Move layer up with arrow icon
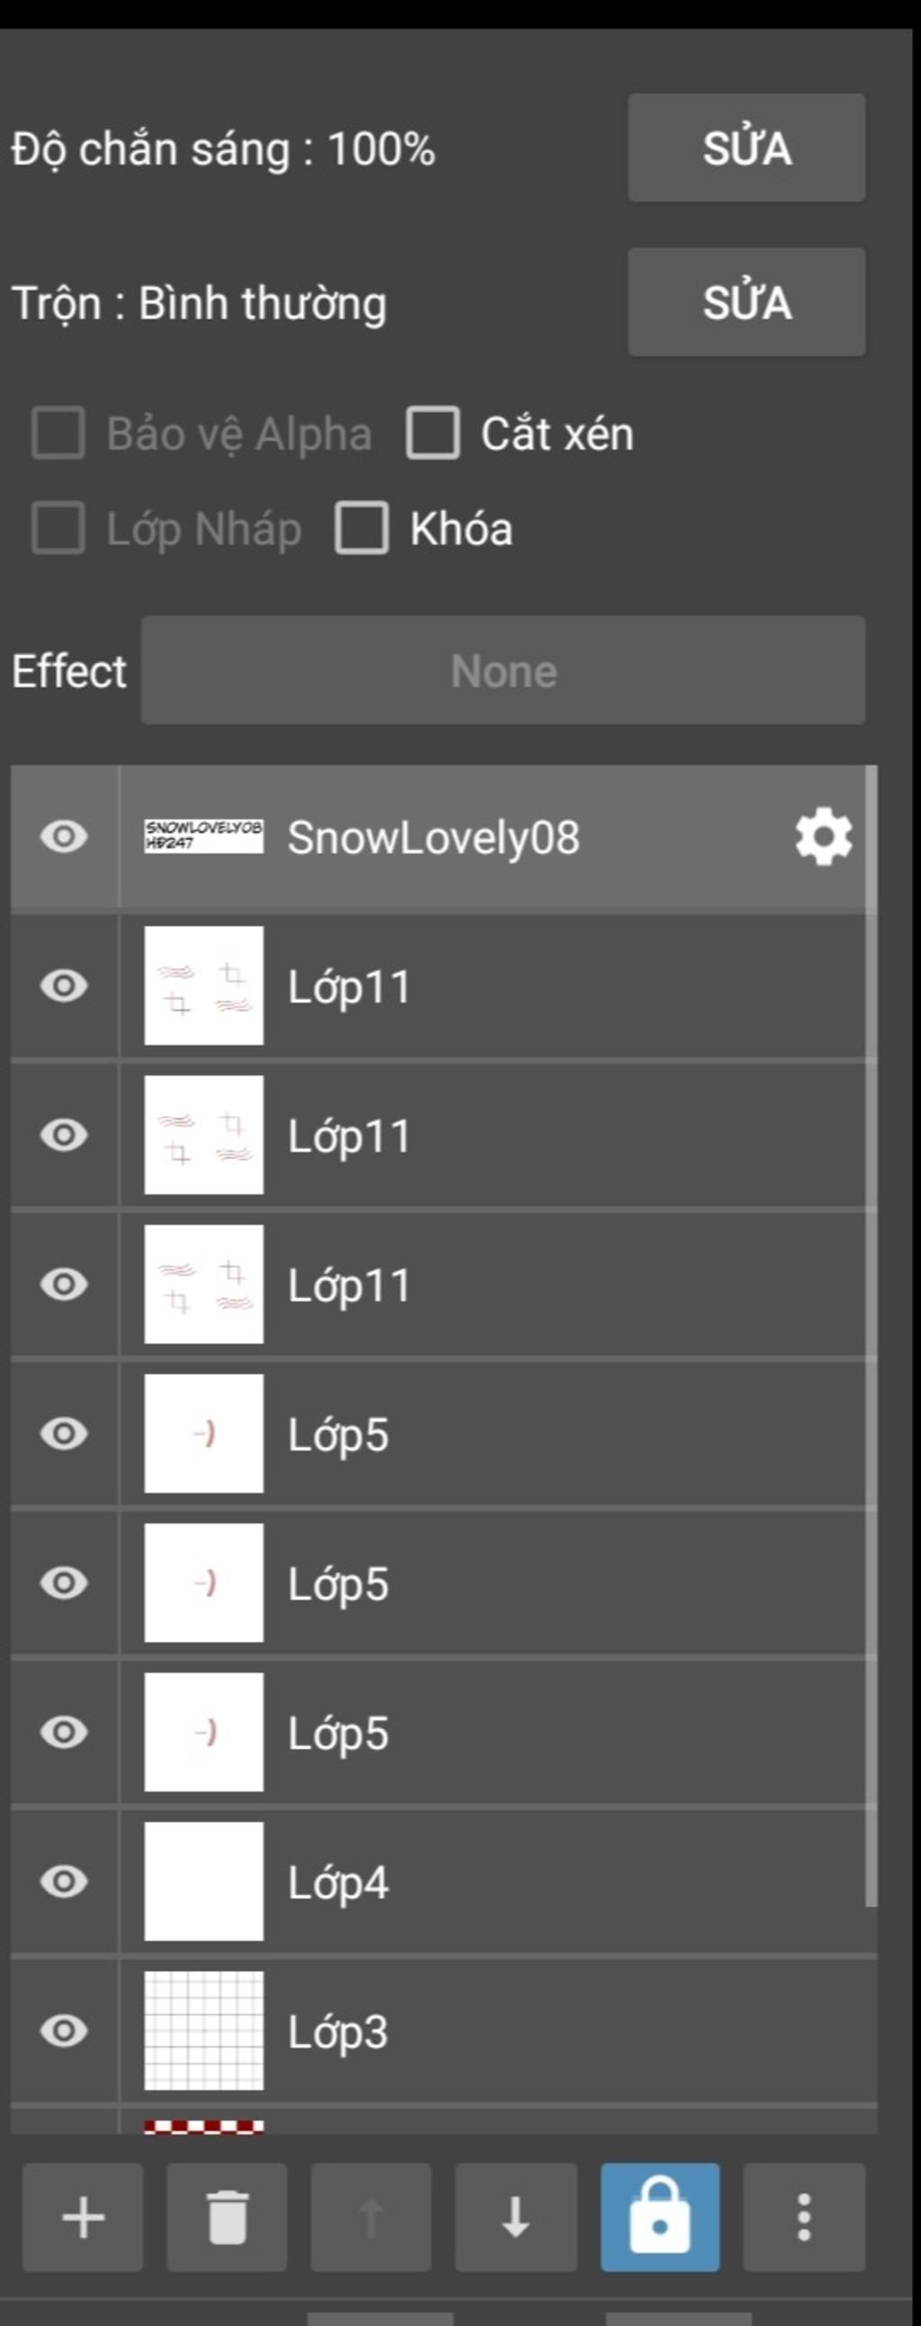The image size is (921, 2326). (x=371, y=2216)
